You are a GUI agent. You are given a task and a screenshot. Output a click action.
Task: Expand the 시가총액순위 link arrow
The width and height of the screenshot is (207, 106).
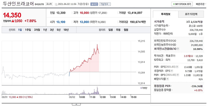(169, 26)
